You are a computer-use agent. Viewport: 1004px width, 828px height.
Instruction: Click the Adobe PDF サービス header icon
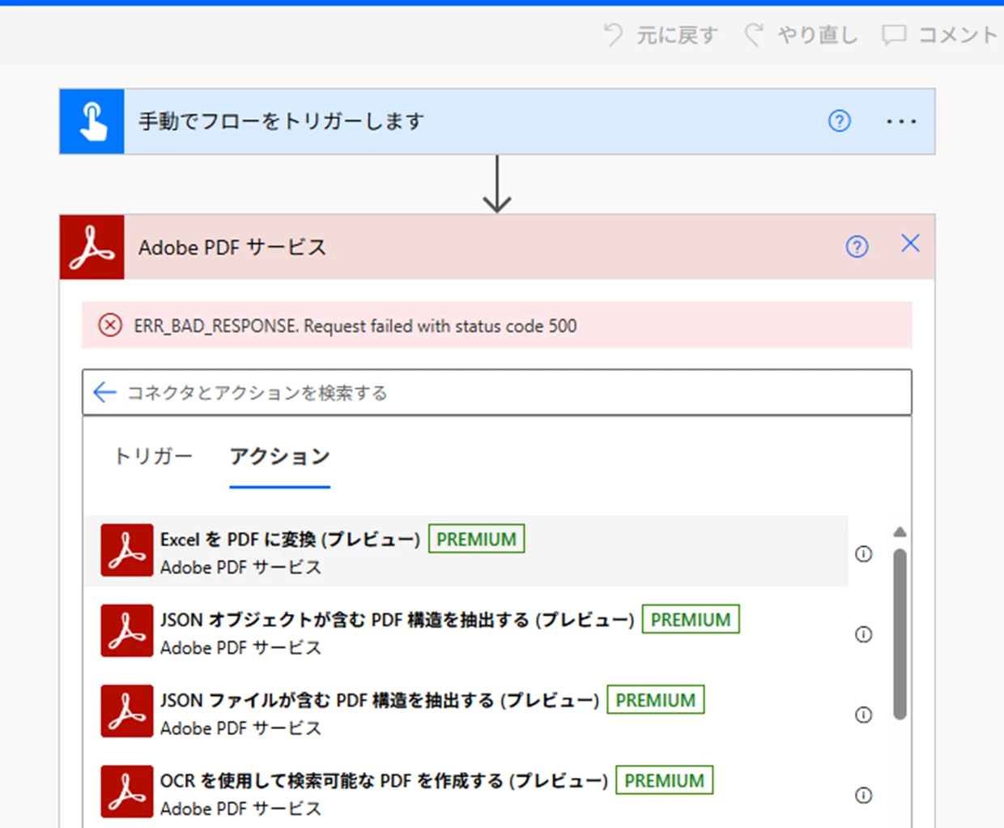92,247
